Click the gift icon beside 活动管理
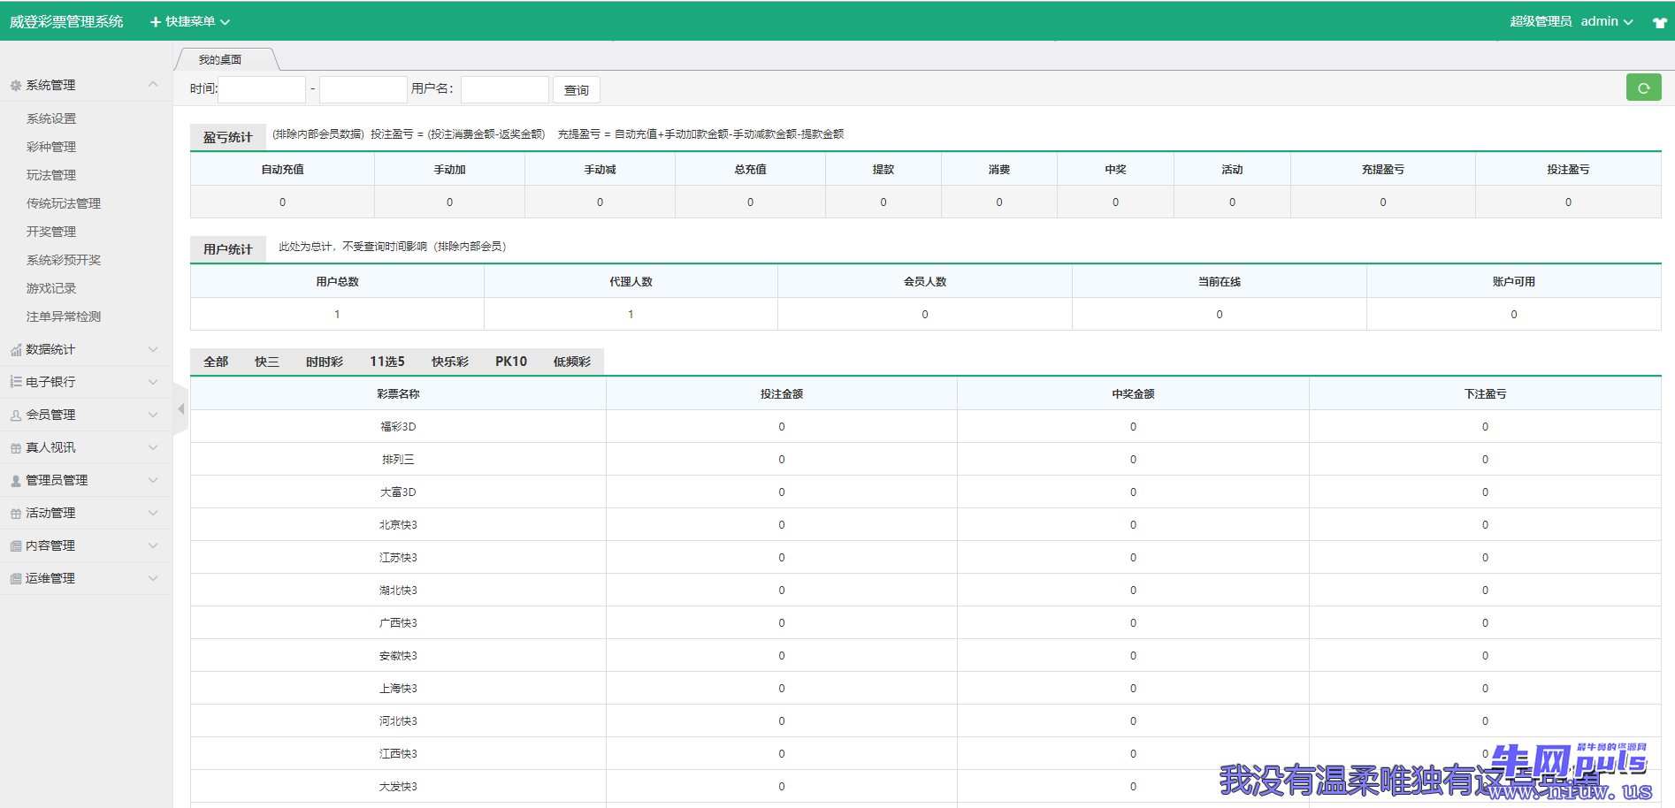Image resolution: width=1675 pixels, height=808 pixels. [15, 514]
